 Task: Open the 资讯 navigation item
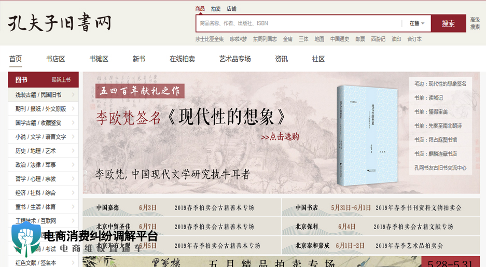click(x=282, y=59)
